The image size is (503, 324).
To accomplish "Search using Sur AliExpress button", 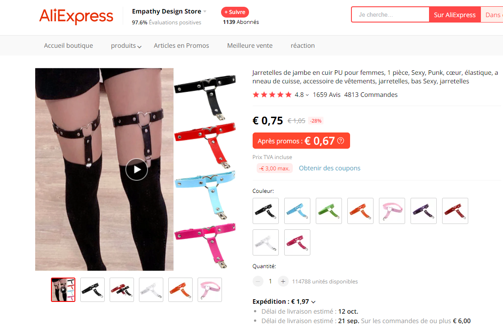I will [x=455, y=15].
